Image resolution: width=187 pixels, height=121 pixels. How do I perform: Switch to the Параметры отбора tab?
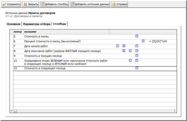click(37, 24)
